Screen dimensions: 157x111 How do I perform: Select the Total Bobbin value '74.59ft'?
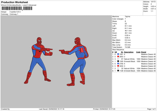pyautogui.click(x=127, y=47)
